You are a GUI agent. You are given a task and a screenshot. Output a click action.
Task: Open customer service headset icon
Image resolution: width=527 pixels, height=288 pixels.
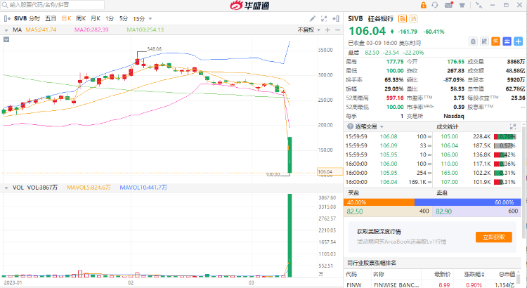(435, 5)
